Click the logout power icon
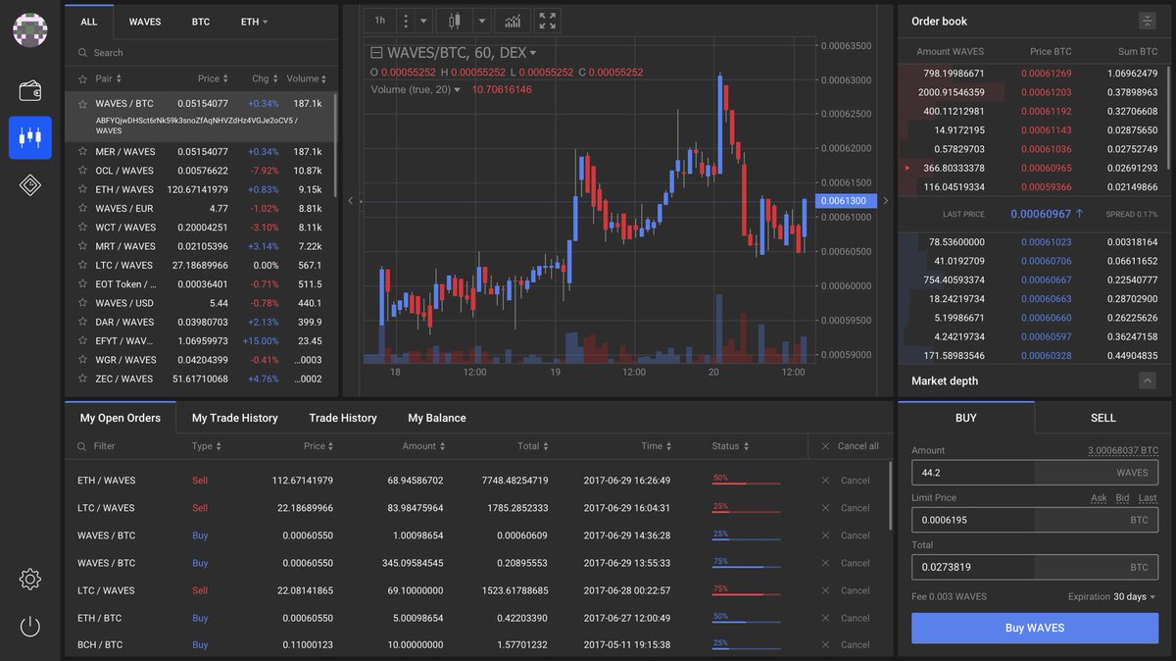This screenshot has height=661, width=1176. point(30,626)
